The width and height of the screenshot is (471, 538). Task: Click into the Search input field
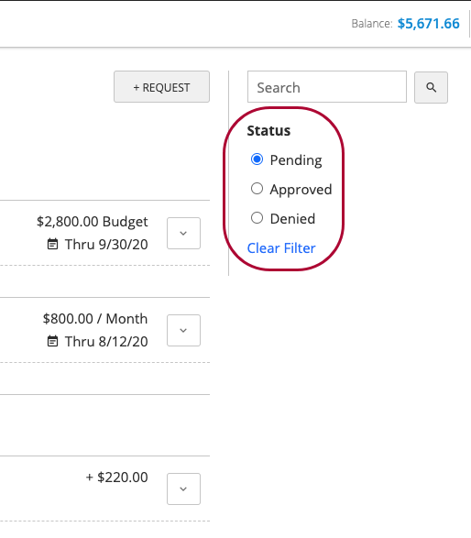click(327, 87)
